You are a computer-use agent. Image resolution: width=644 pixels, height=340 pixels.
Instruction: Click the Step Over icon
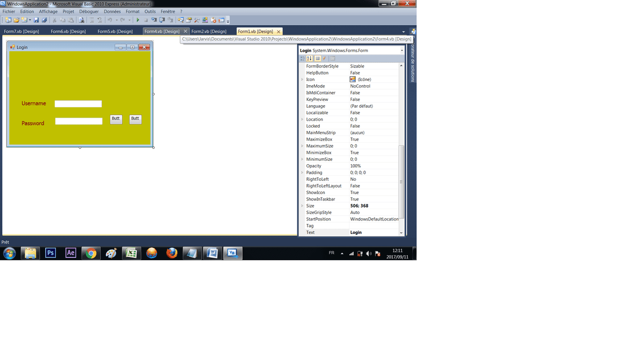click(162, 20)
